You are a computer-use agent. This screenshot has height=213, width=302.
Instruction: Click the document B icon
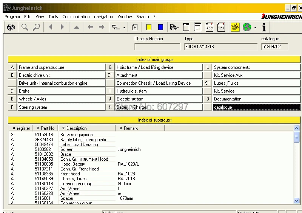(x=135, y=27)
